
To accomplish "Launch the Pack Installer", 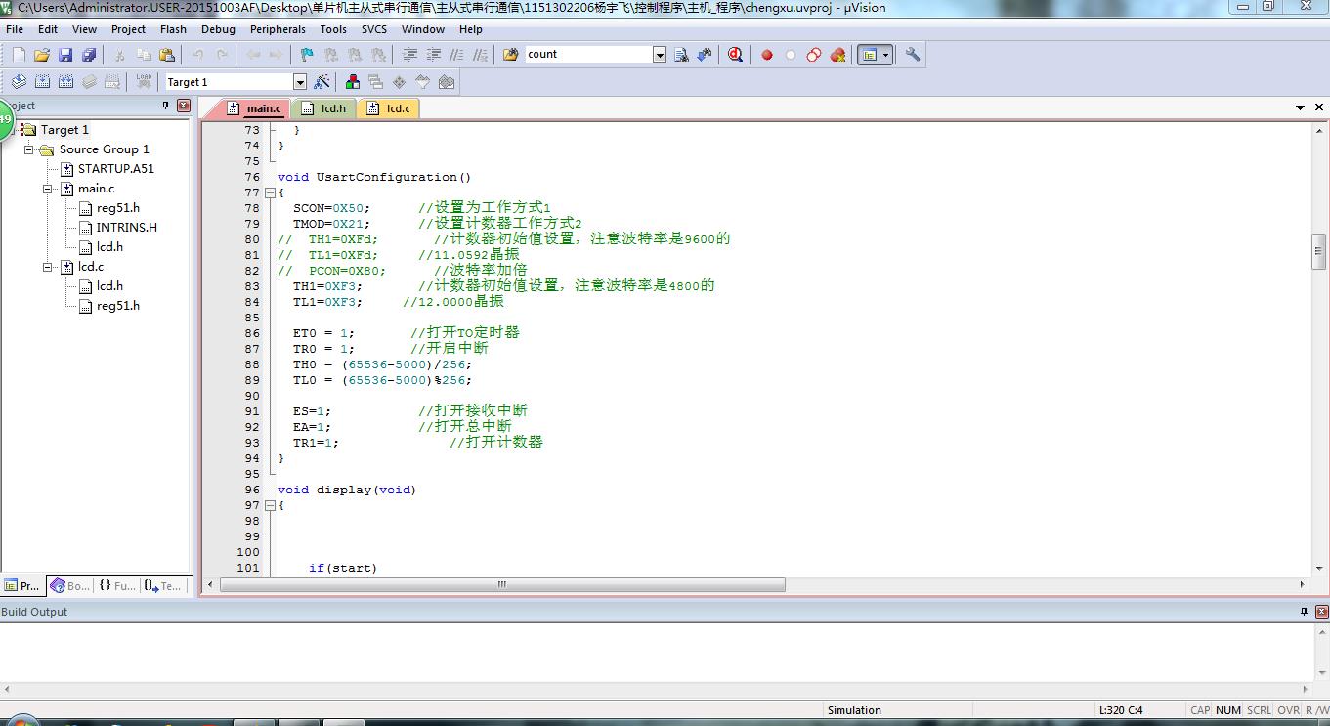I will pos(447,82).
